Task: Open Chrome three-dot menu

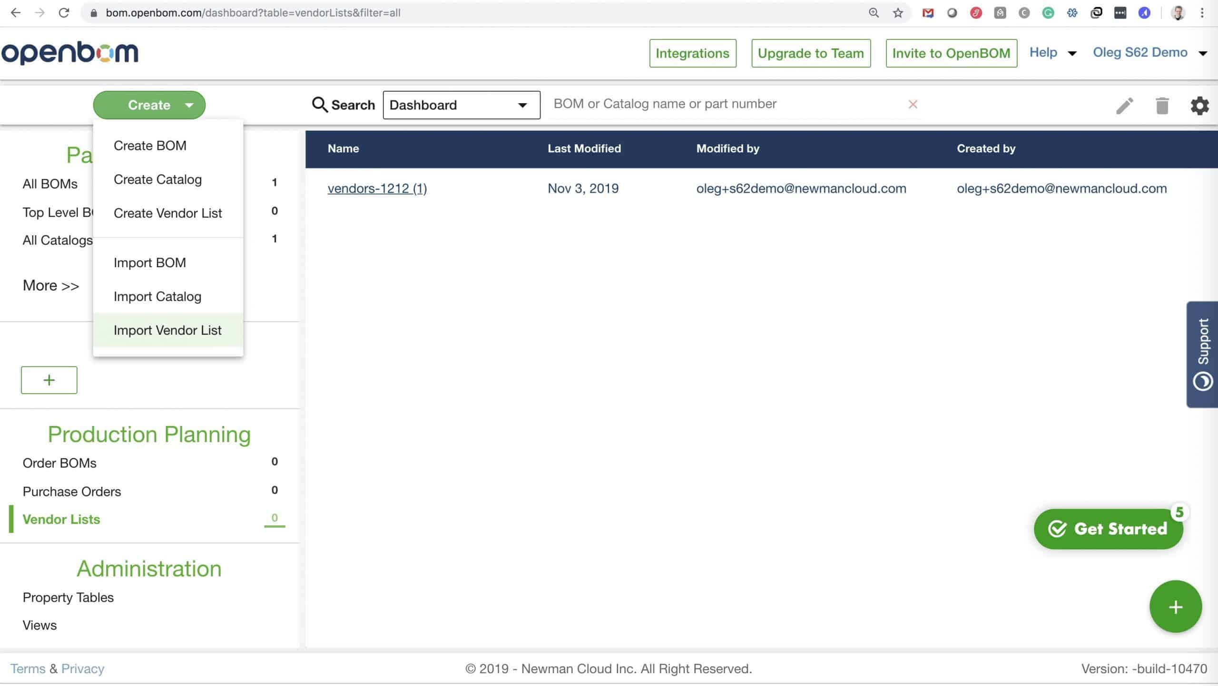Action: pyautogui.click(x=1202, y=13)
